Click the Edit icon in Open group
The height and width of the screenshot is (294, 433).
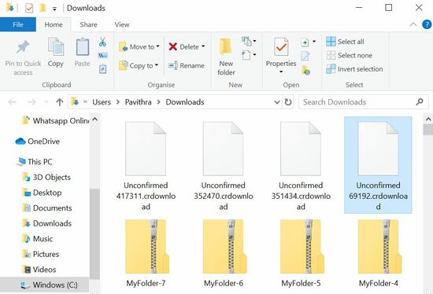[305, 56]
